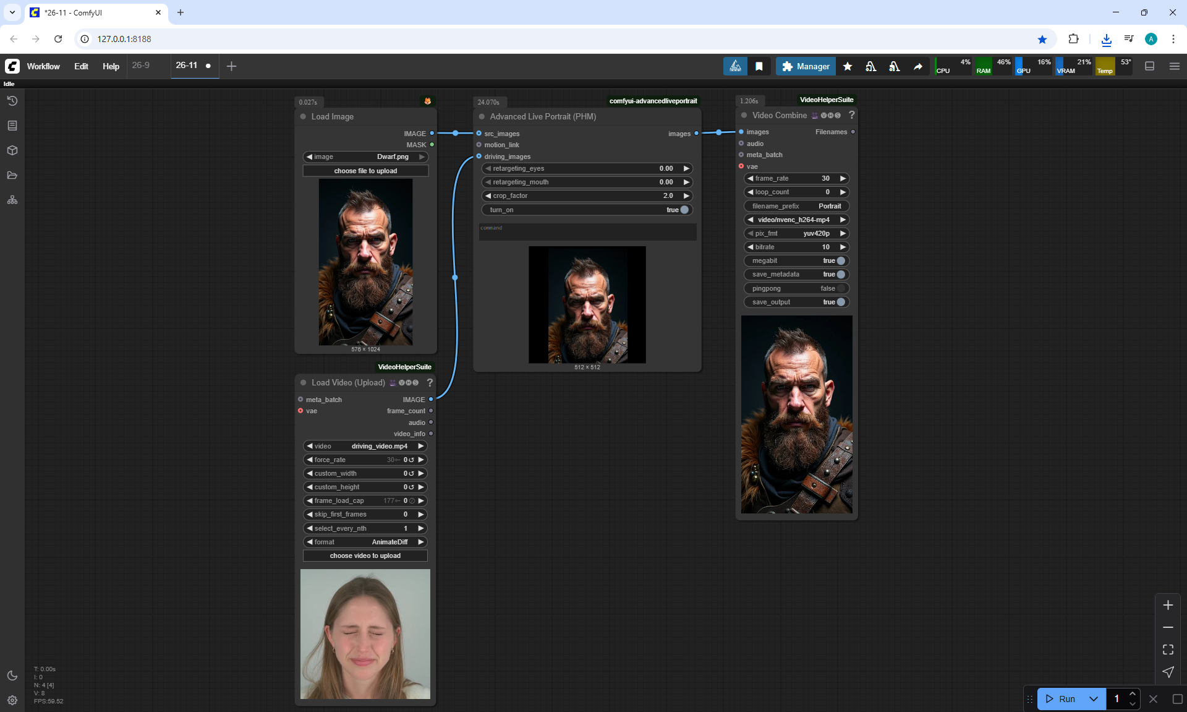Click the fit view icon

pyautogui.click(x=1168, y=650)
